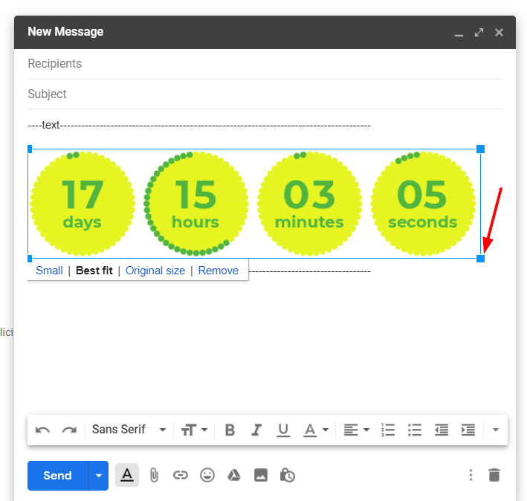
Task: Toggle Underline text formatting
Action: pos(282,430)
